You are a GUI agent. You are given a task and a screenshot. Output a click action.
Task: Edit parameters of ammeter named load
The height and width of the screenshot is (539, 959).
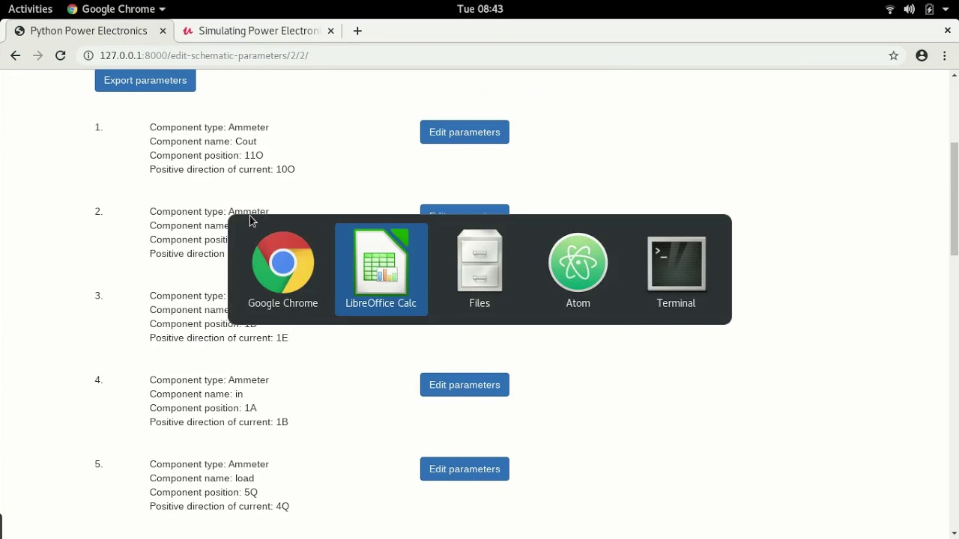[x=465, y=469]
